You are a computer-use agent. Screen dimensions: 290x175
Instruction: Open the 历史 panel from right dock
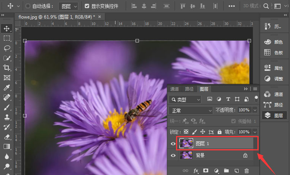(274, 27)
